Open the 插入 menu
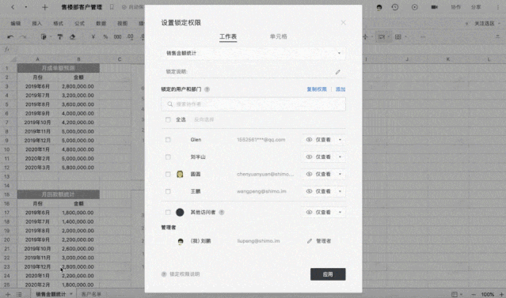Viewport: 506px width, 298px height. click(37, 23)
